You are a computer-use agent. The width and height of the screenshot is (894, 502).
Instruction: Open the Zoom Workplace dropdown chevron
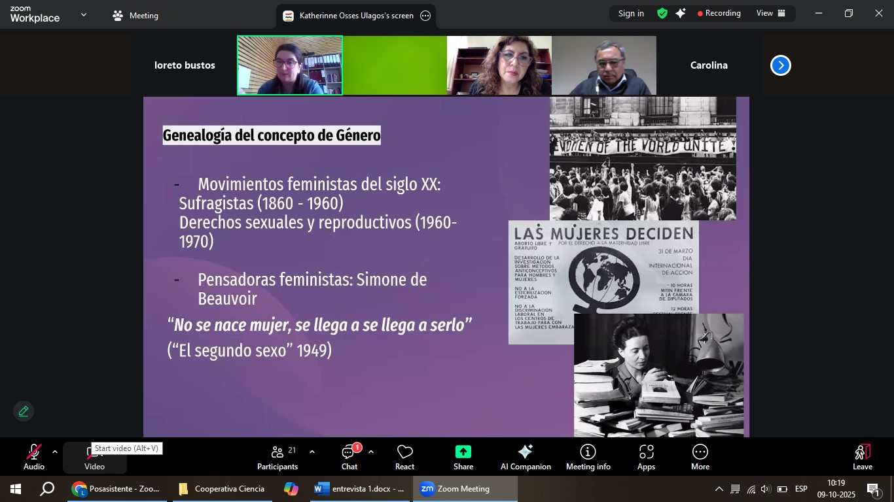(84, 14)
